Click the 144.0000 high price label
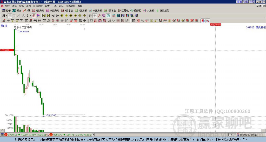The height and width of the screenshot is (142, 266). click(x=24, y=32)
